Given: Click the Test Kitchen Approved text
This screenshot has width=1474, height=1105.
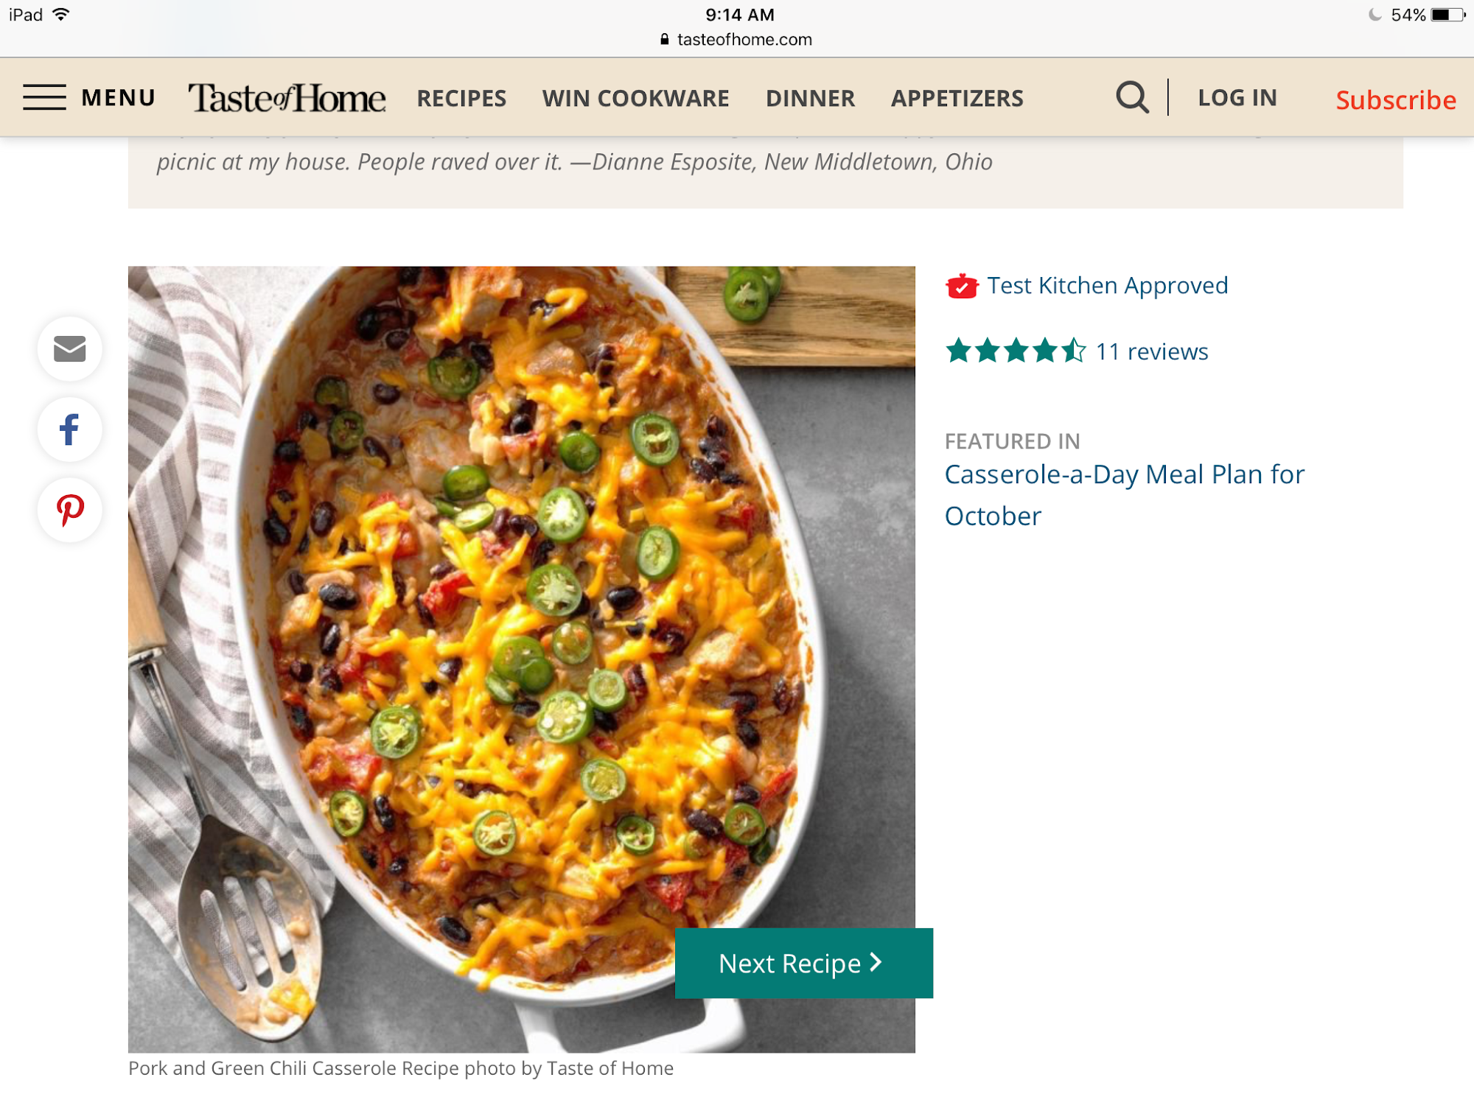Looking at the screenshot, I should (1108, 286).
